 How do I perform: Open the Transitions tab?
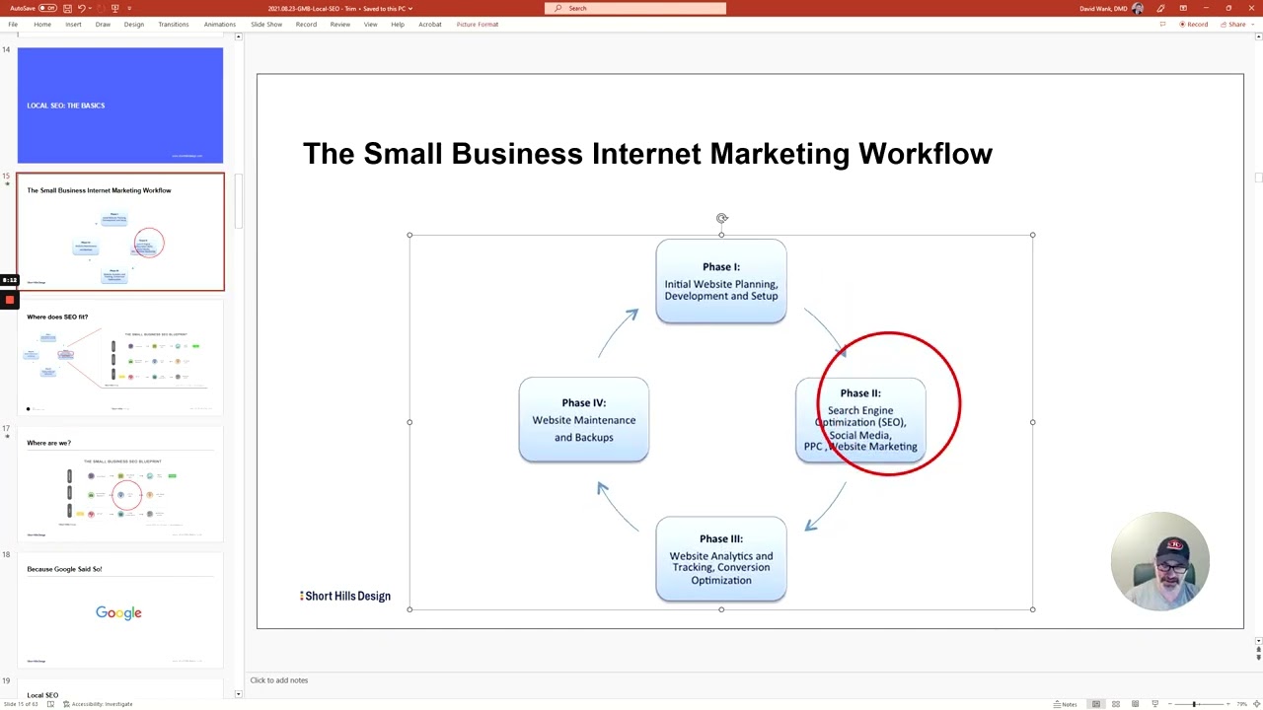174,24
